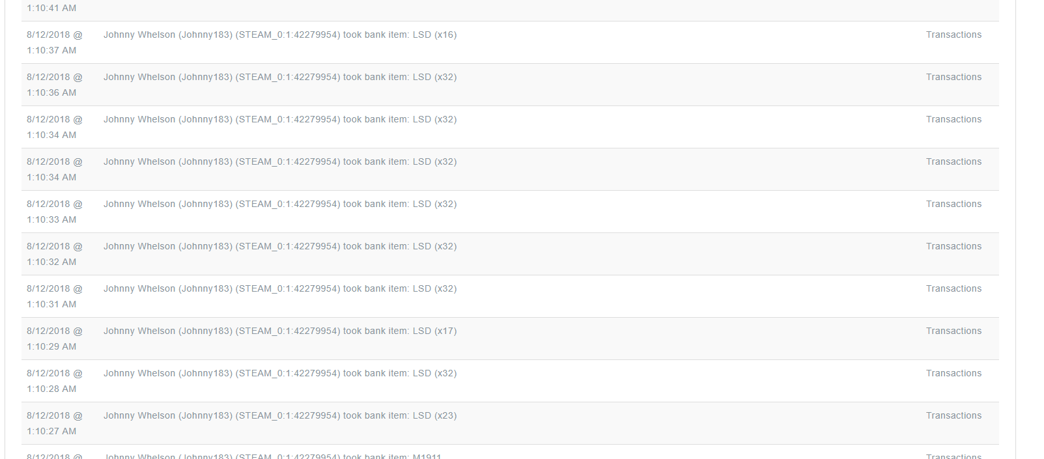
Task: Open LSD link in the 1:10:32 AM row
Action: point(422,247)
